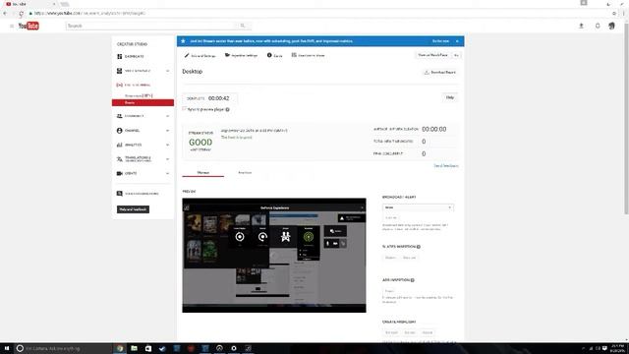Click the Community people icon
The height and width of the screenshot is (354, 629).
click(x=119, y=116)
